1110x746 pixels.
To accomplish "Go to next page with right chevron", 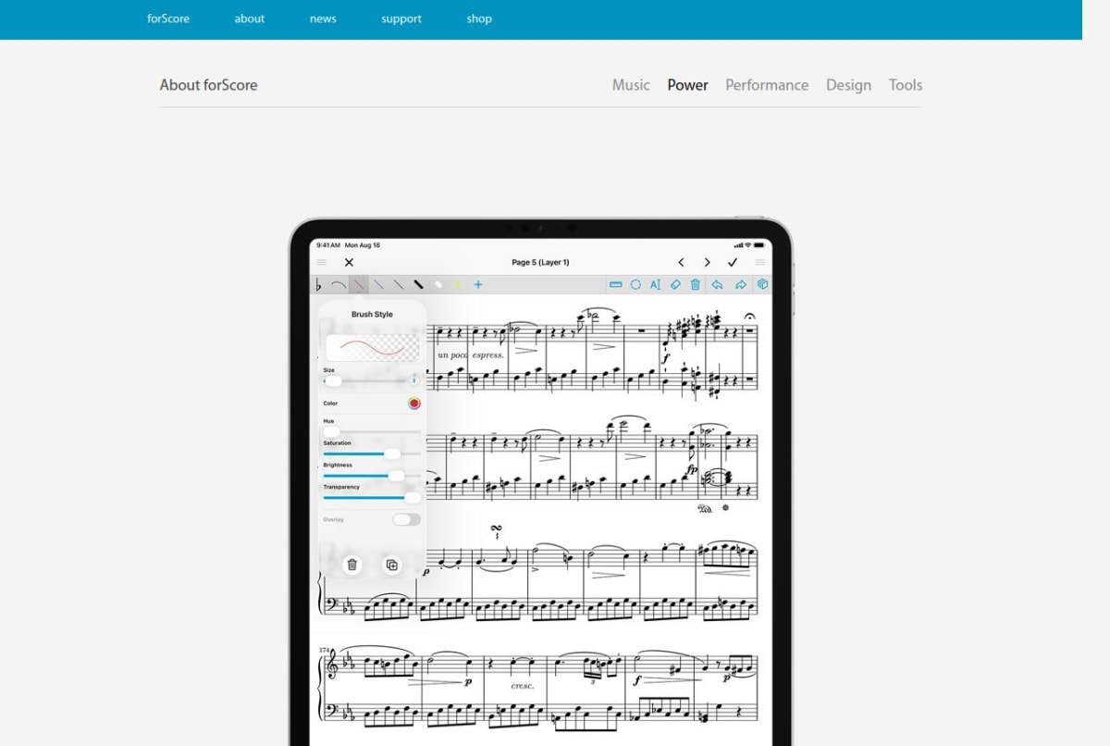I will 708,263.
